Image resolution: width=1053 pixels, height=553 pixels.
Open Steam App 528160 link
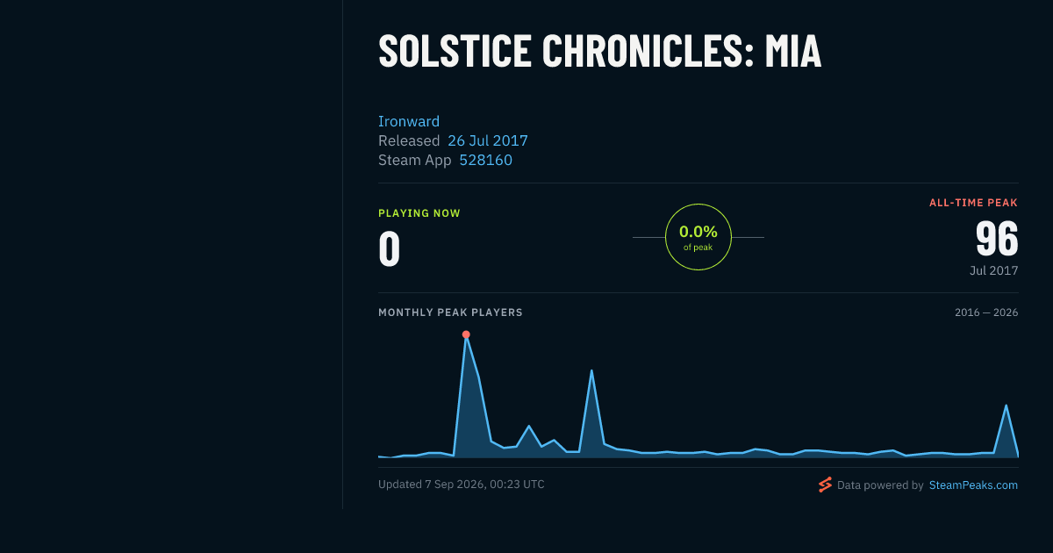[485, 160]
